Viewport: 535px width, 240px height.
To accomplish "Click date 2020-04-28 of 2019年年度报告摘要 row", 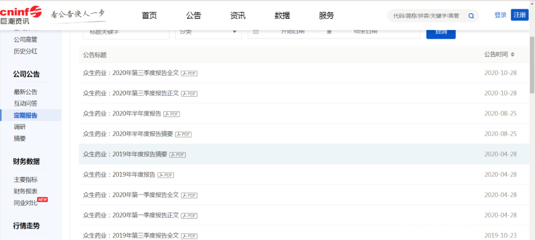I will pos(500,155).
